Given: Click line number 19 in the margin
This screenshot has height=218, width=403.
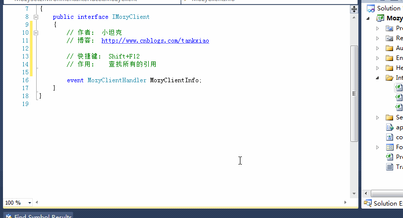Looking at the screenshot, I should tap(25, 104).
